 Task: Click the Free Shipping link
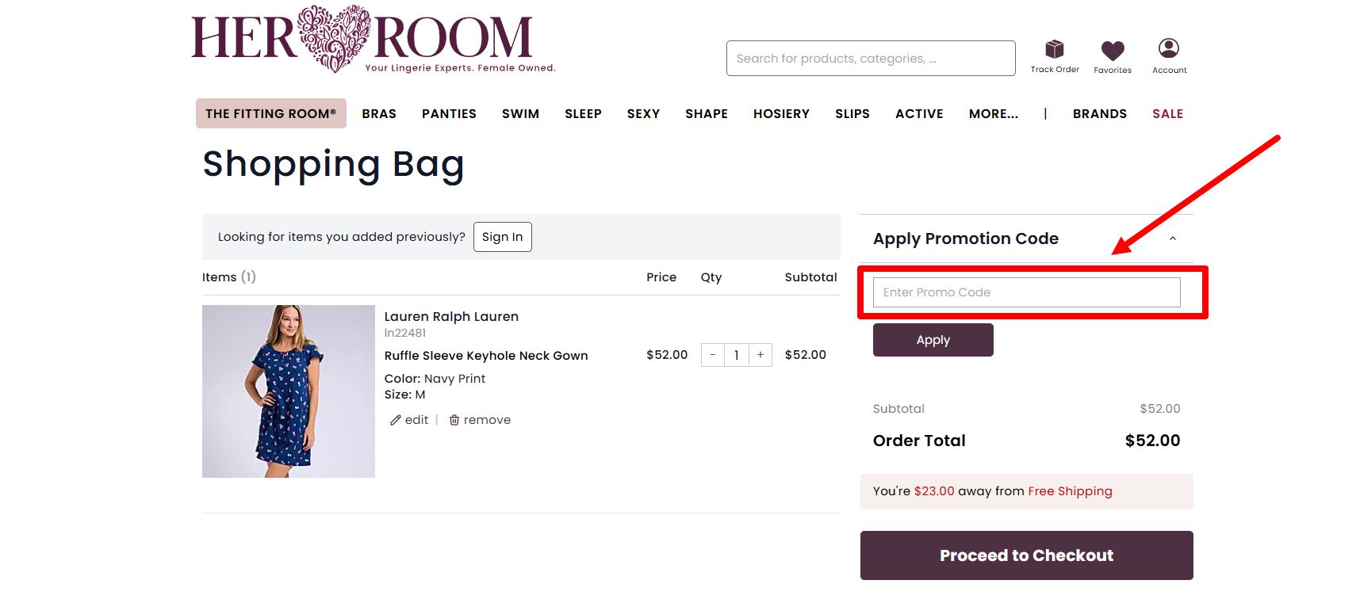pos(1069,491)
